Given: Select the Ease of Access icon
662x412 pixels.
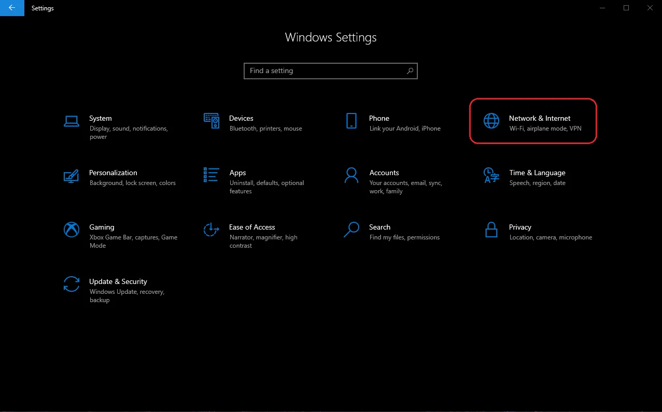Looking at the screenshot, I should click(x=211, y=230).
